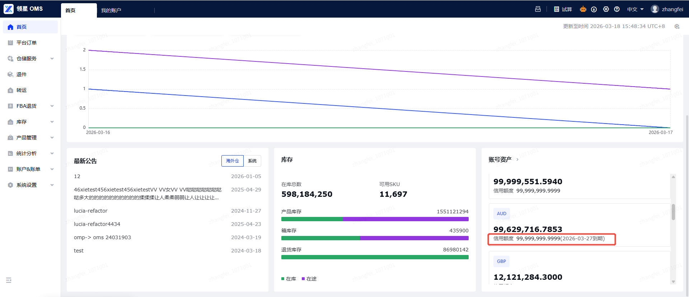Image resolution: width=689 pixels, height=297 pixels.
Task: Click the 箱库存 progress bar
Action: point(375,238)
